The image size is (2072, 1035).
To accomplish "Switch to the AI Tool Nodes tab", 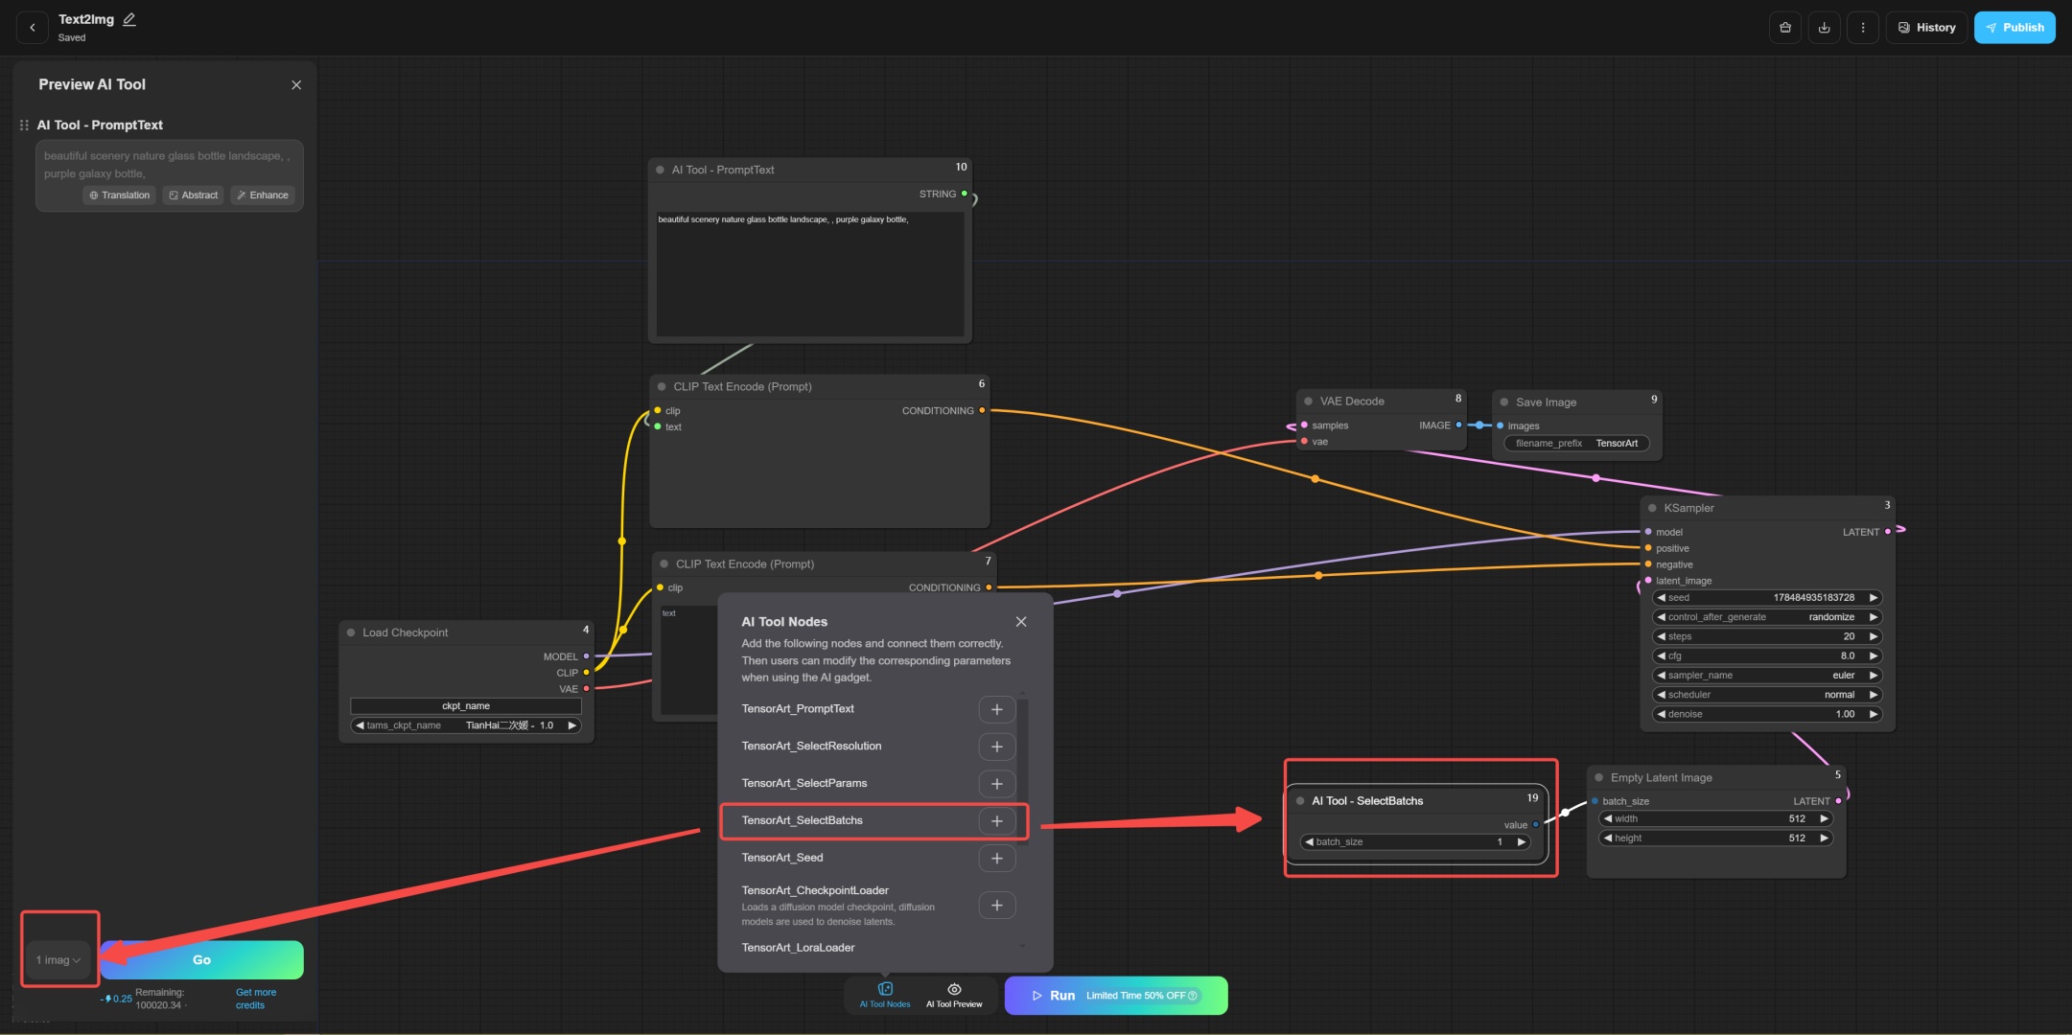I will [x=884, y=995].
